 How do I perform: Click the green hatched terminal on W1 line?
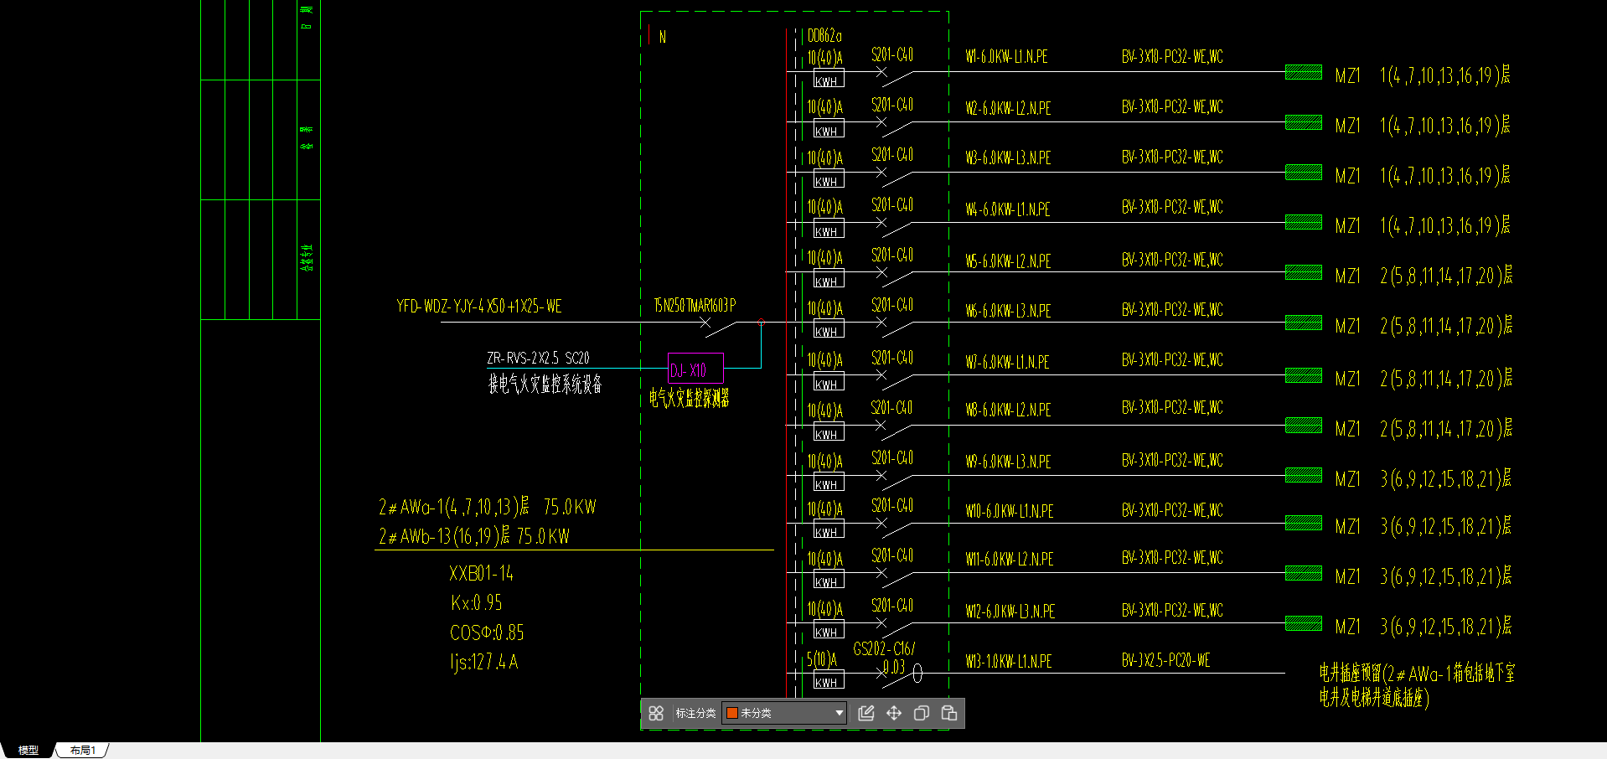point(1304,73)
